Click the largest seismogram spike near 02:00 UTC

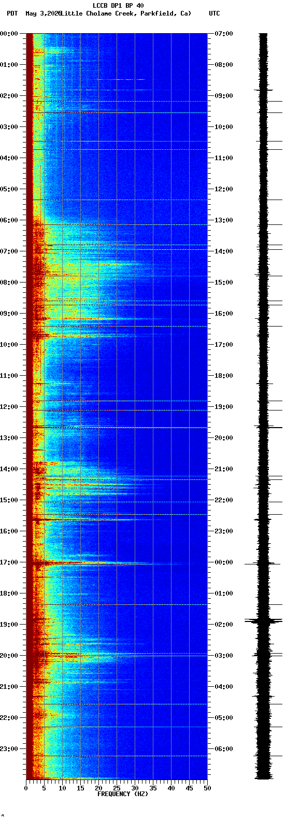click(263, 620)
